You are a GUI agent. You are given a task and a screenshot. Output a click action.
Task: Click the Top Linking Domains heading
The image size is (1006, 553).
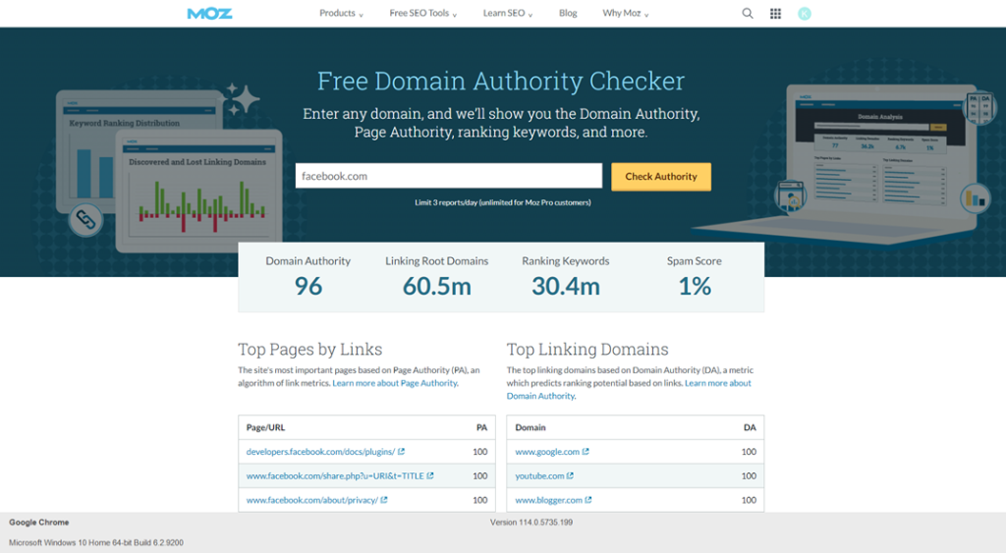click(x=587, y=349)
